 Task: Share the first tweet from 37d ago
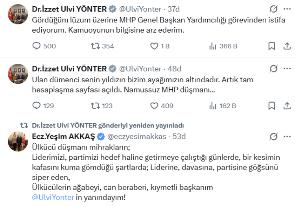click(x=287, y=46)
